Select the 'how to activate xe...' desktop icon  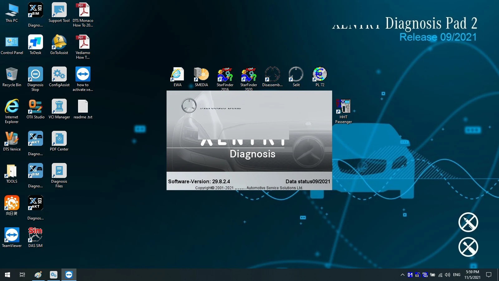point(83,79)
